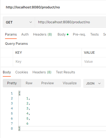Switch to Raw response view
Screen dimensions: 106x138
pos(29,83)
